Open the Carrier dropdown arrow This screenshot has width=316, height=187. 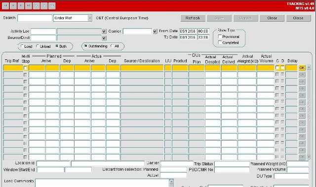coord(155,32)
